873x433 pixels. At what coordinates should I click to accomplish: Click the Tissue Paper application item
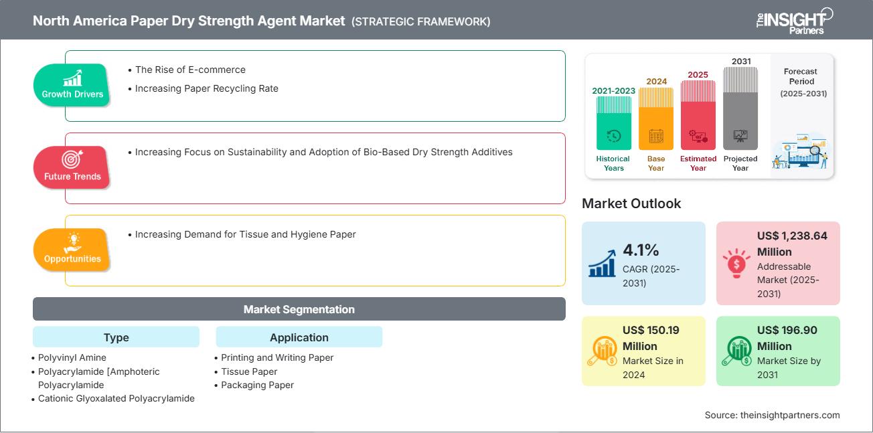click(x=249, y=371)
